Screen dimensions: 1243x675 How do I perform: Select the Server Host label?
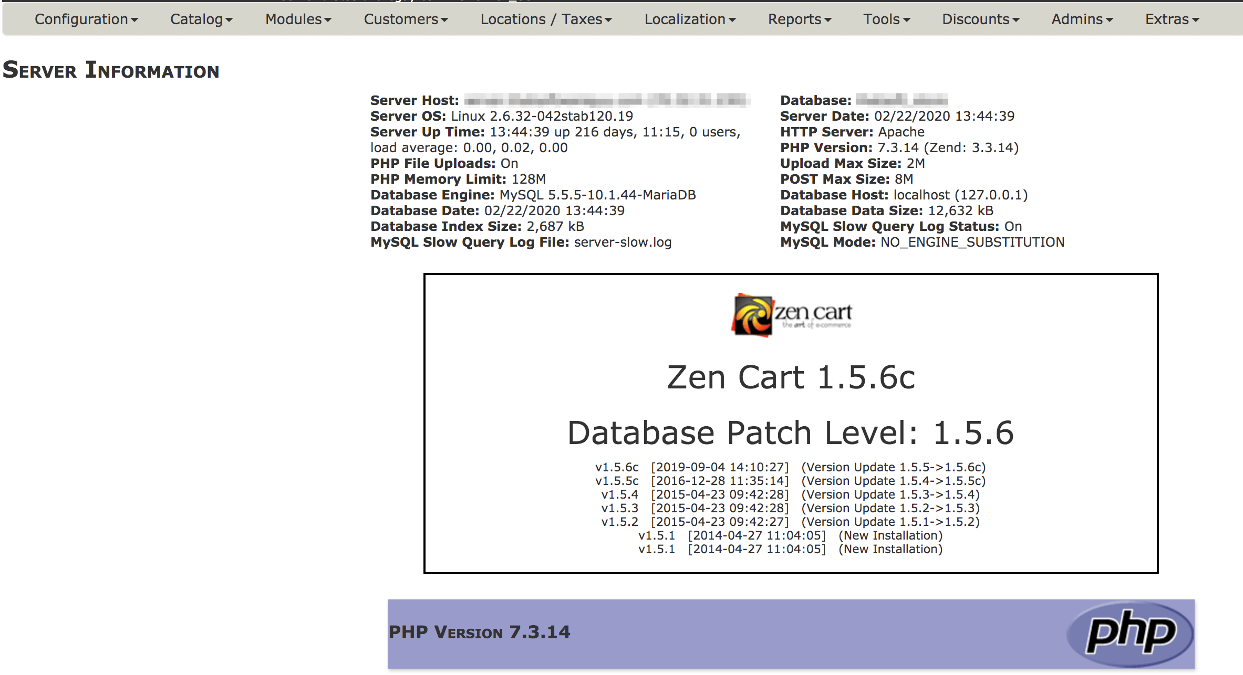(415, 100)
